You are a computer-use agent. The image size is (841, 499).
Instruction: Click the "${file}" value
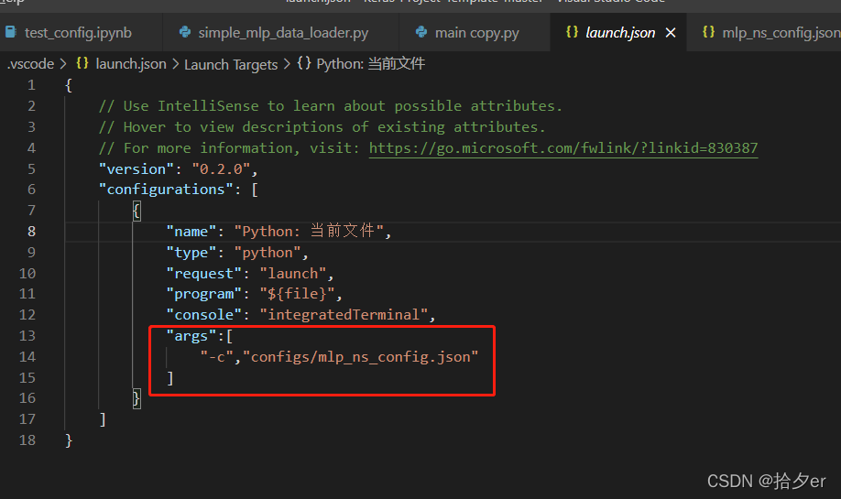coord(297,294)
